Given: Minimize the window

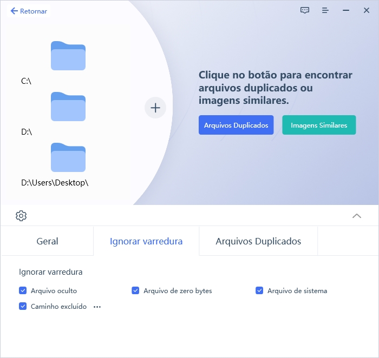Looking at the screenshot, I should (x=346, y=10).
